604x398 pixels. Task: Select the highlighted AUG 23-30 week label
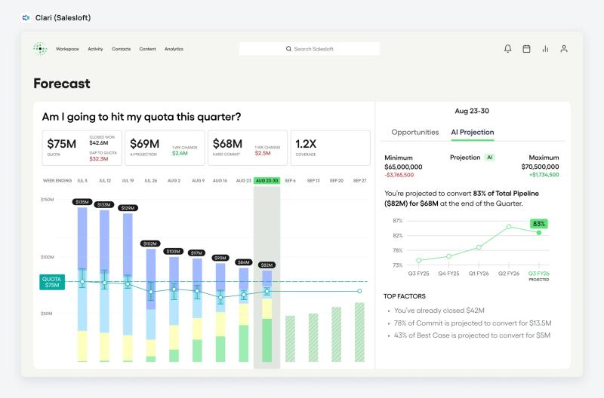(x=267, y=181)
